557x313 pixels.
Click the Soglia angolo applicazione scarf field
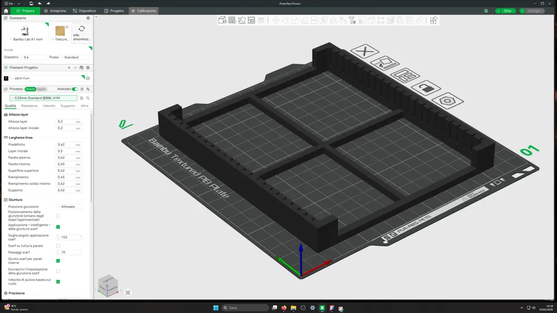(x=69, y=237)
